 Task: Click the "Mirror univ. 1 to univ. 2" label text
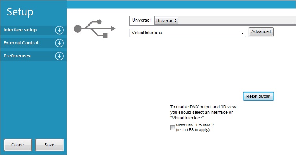coord(195,125)
